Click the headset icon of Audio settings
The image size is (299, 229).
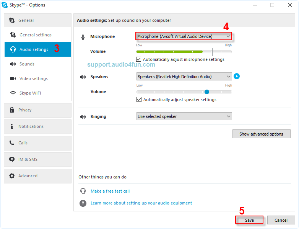pyautogui.click(x=13, y=49)
